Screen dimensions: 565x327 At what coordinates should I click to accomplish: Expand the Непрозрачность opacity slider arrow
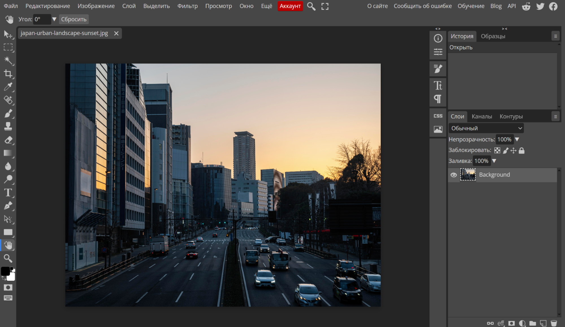coord(517,139)
